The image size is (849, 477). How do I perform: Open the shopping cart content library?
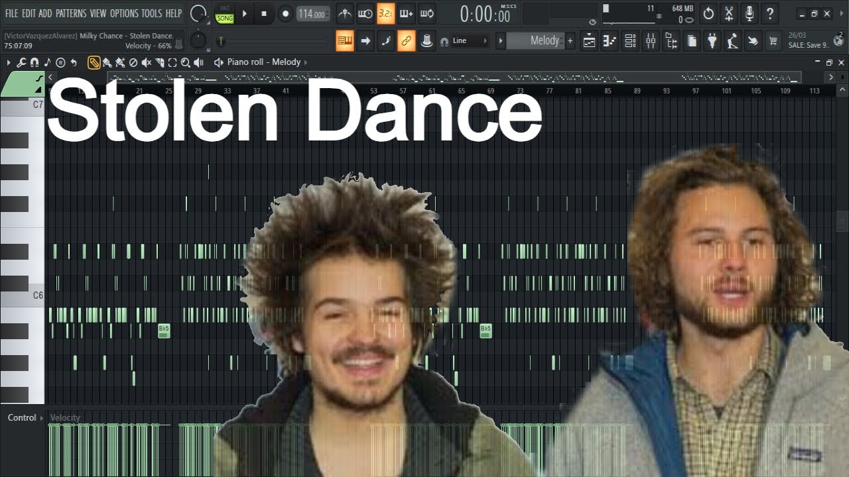coord(773,41)
